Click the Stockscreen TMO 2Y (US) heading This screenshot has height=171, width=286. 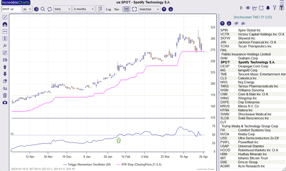253,17
